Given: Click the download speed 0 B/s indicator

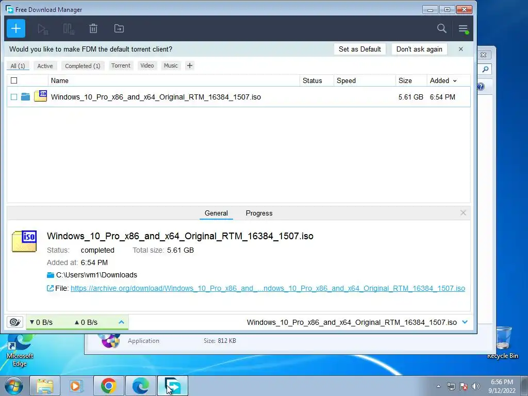Looking at the screenshot, I should coord(41,322).
